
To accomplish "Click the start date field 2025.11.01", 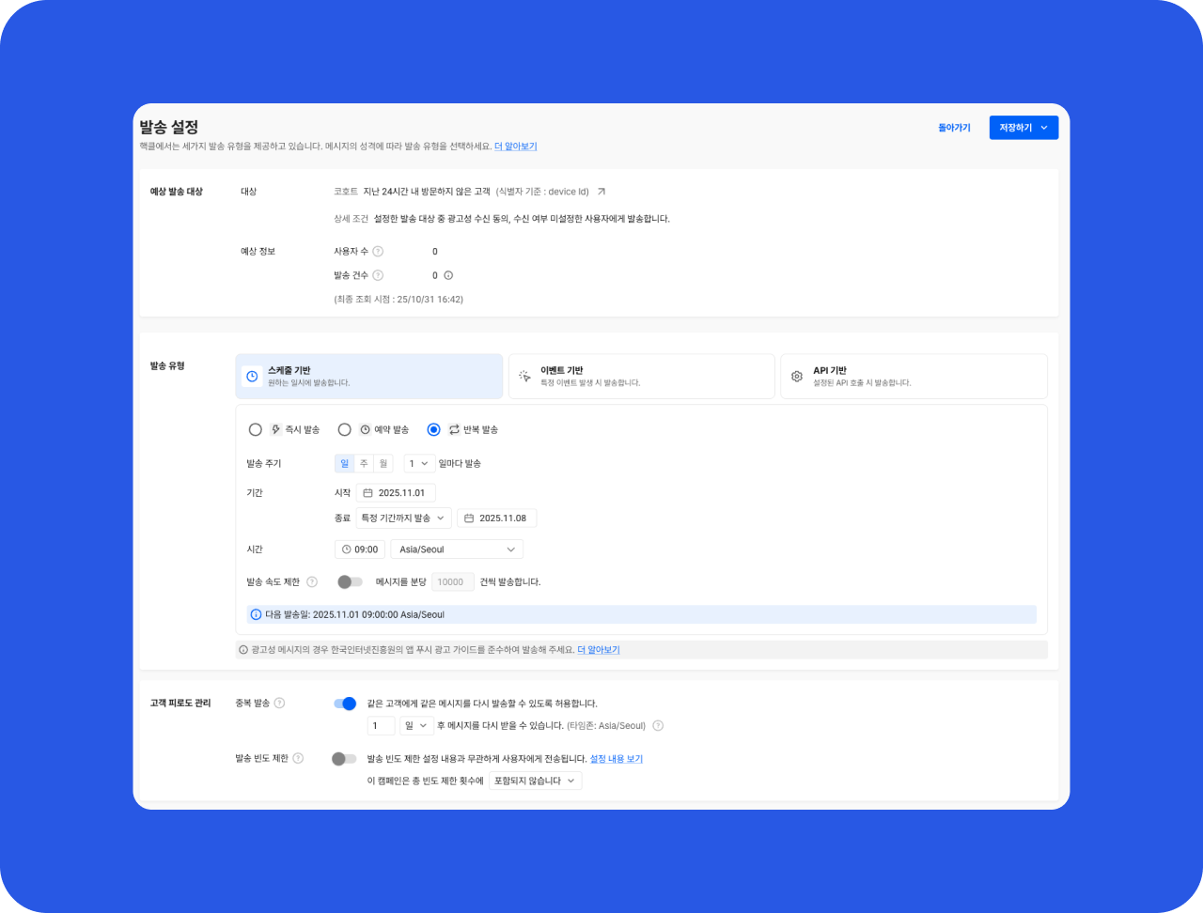I will pyautogui.click(x=396, y=493).
